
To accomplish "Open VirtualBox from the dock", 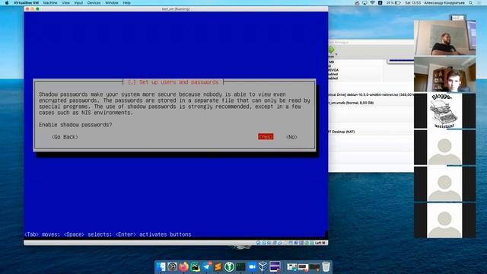I will tap(263, 266).
